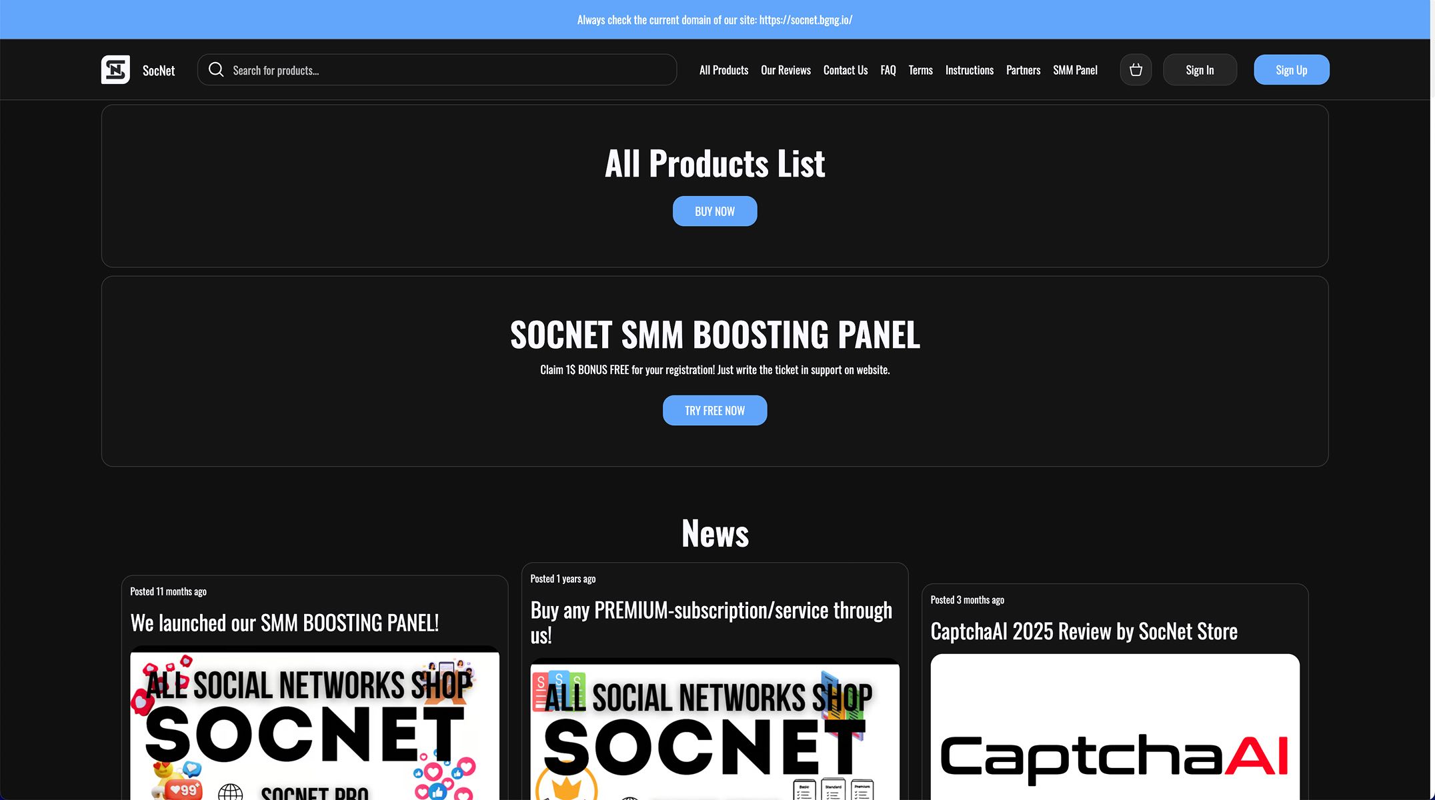Open the Contact Us link
Image resolution: width=1435 pixels, height=800 pixels.
click(x=845, y=70)
